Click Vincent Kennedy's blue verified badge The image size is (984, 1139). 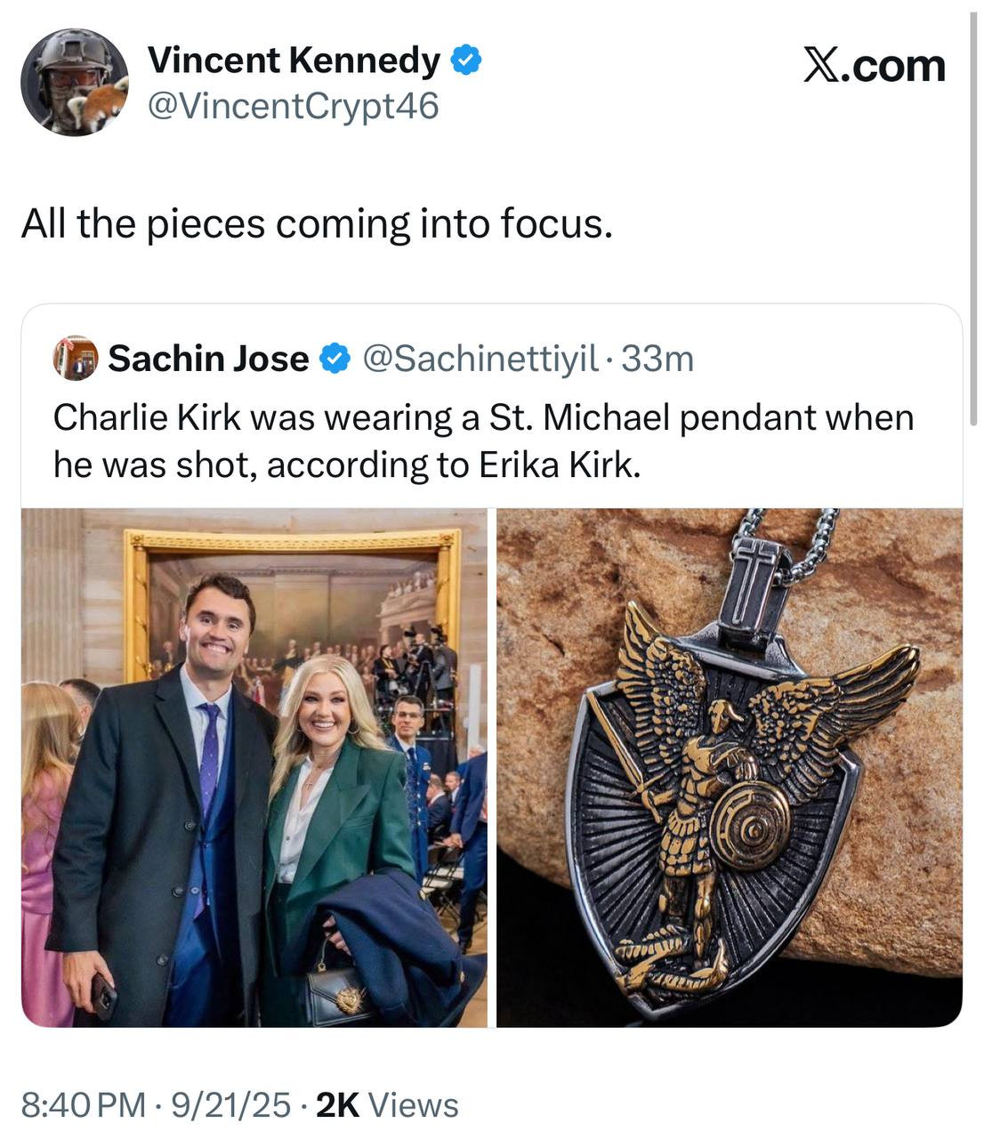tap(466, 61)
